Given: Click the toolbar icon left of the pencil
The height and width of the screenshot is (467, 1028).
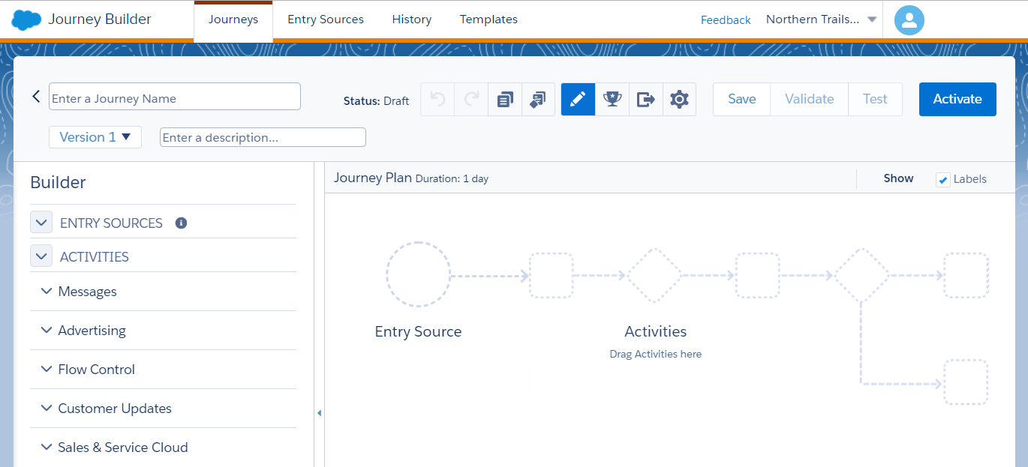Looking at the screenshot, I should click(x=538, y=99).
